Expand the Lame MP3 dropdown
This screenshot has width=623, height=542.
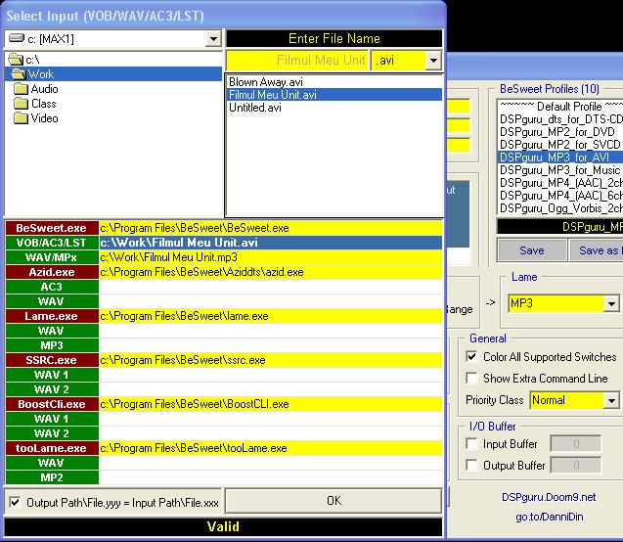pyautogui.click(x=611, y=304)
